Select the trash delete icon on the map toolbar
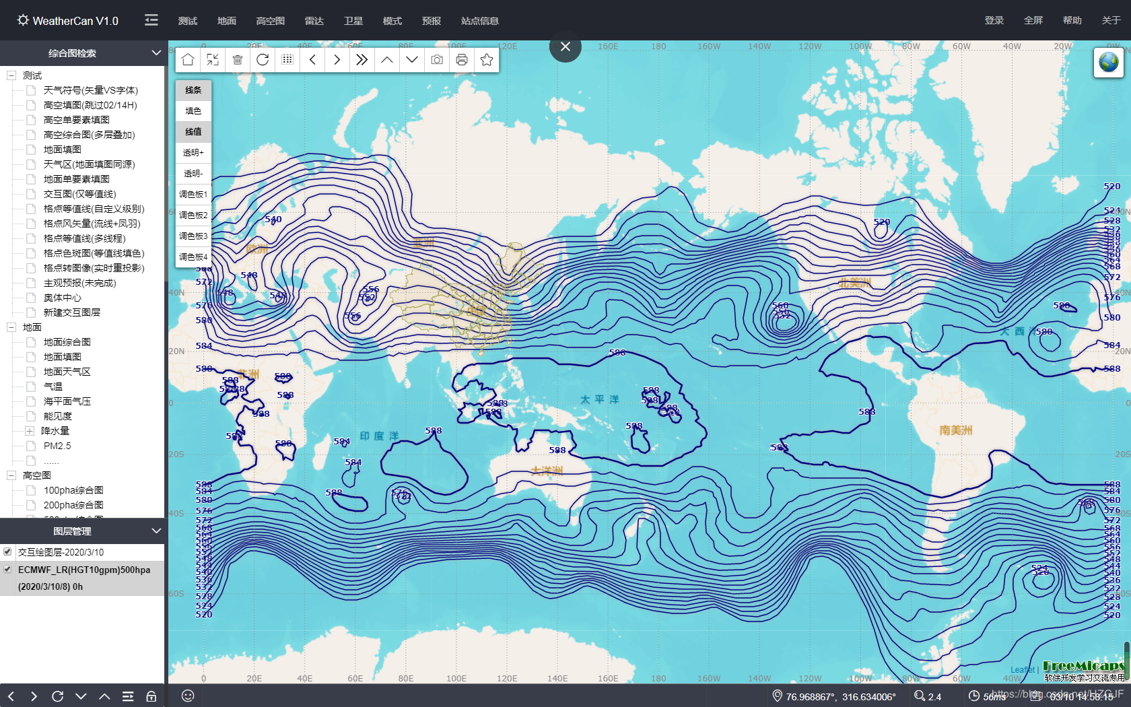1131x707 pixels. click(x=238, y=60)
